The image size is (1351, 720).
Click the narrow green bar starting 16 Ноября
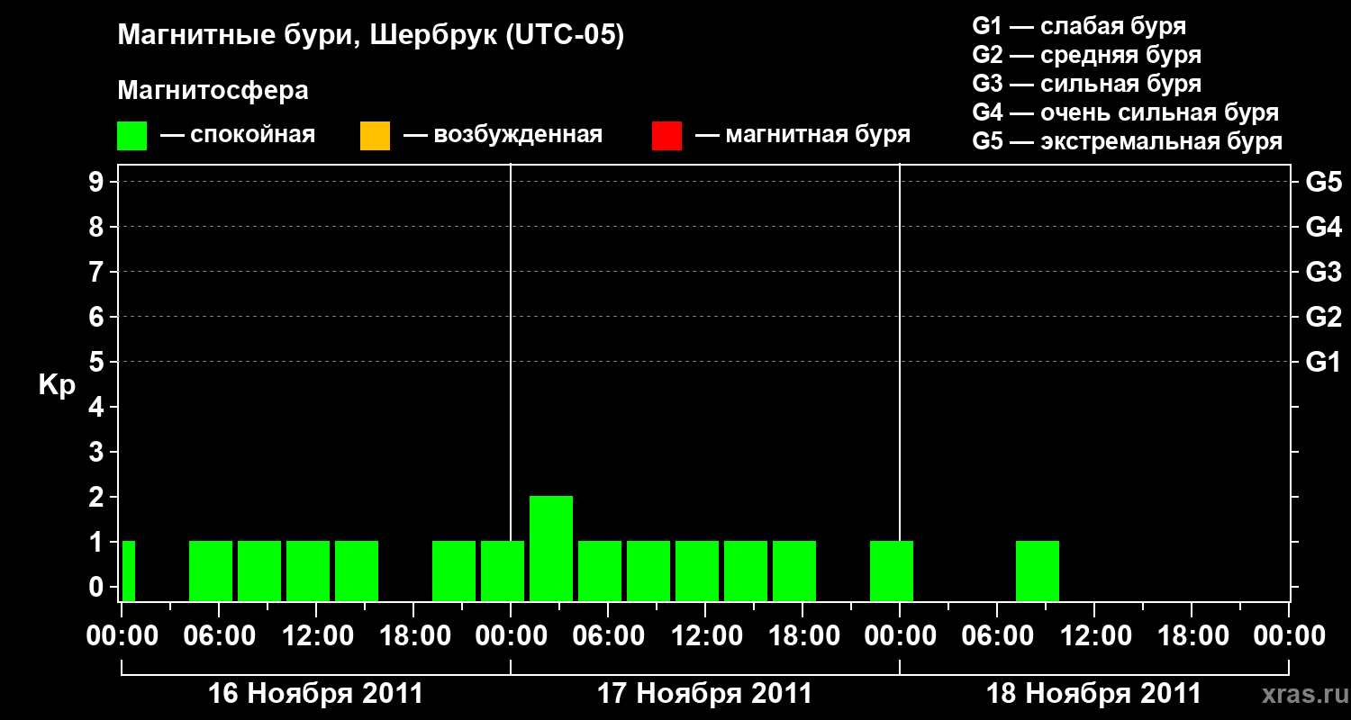click(129, 571)
